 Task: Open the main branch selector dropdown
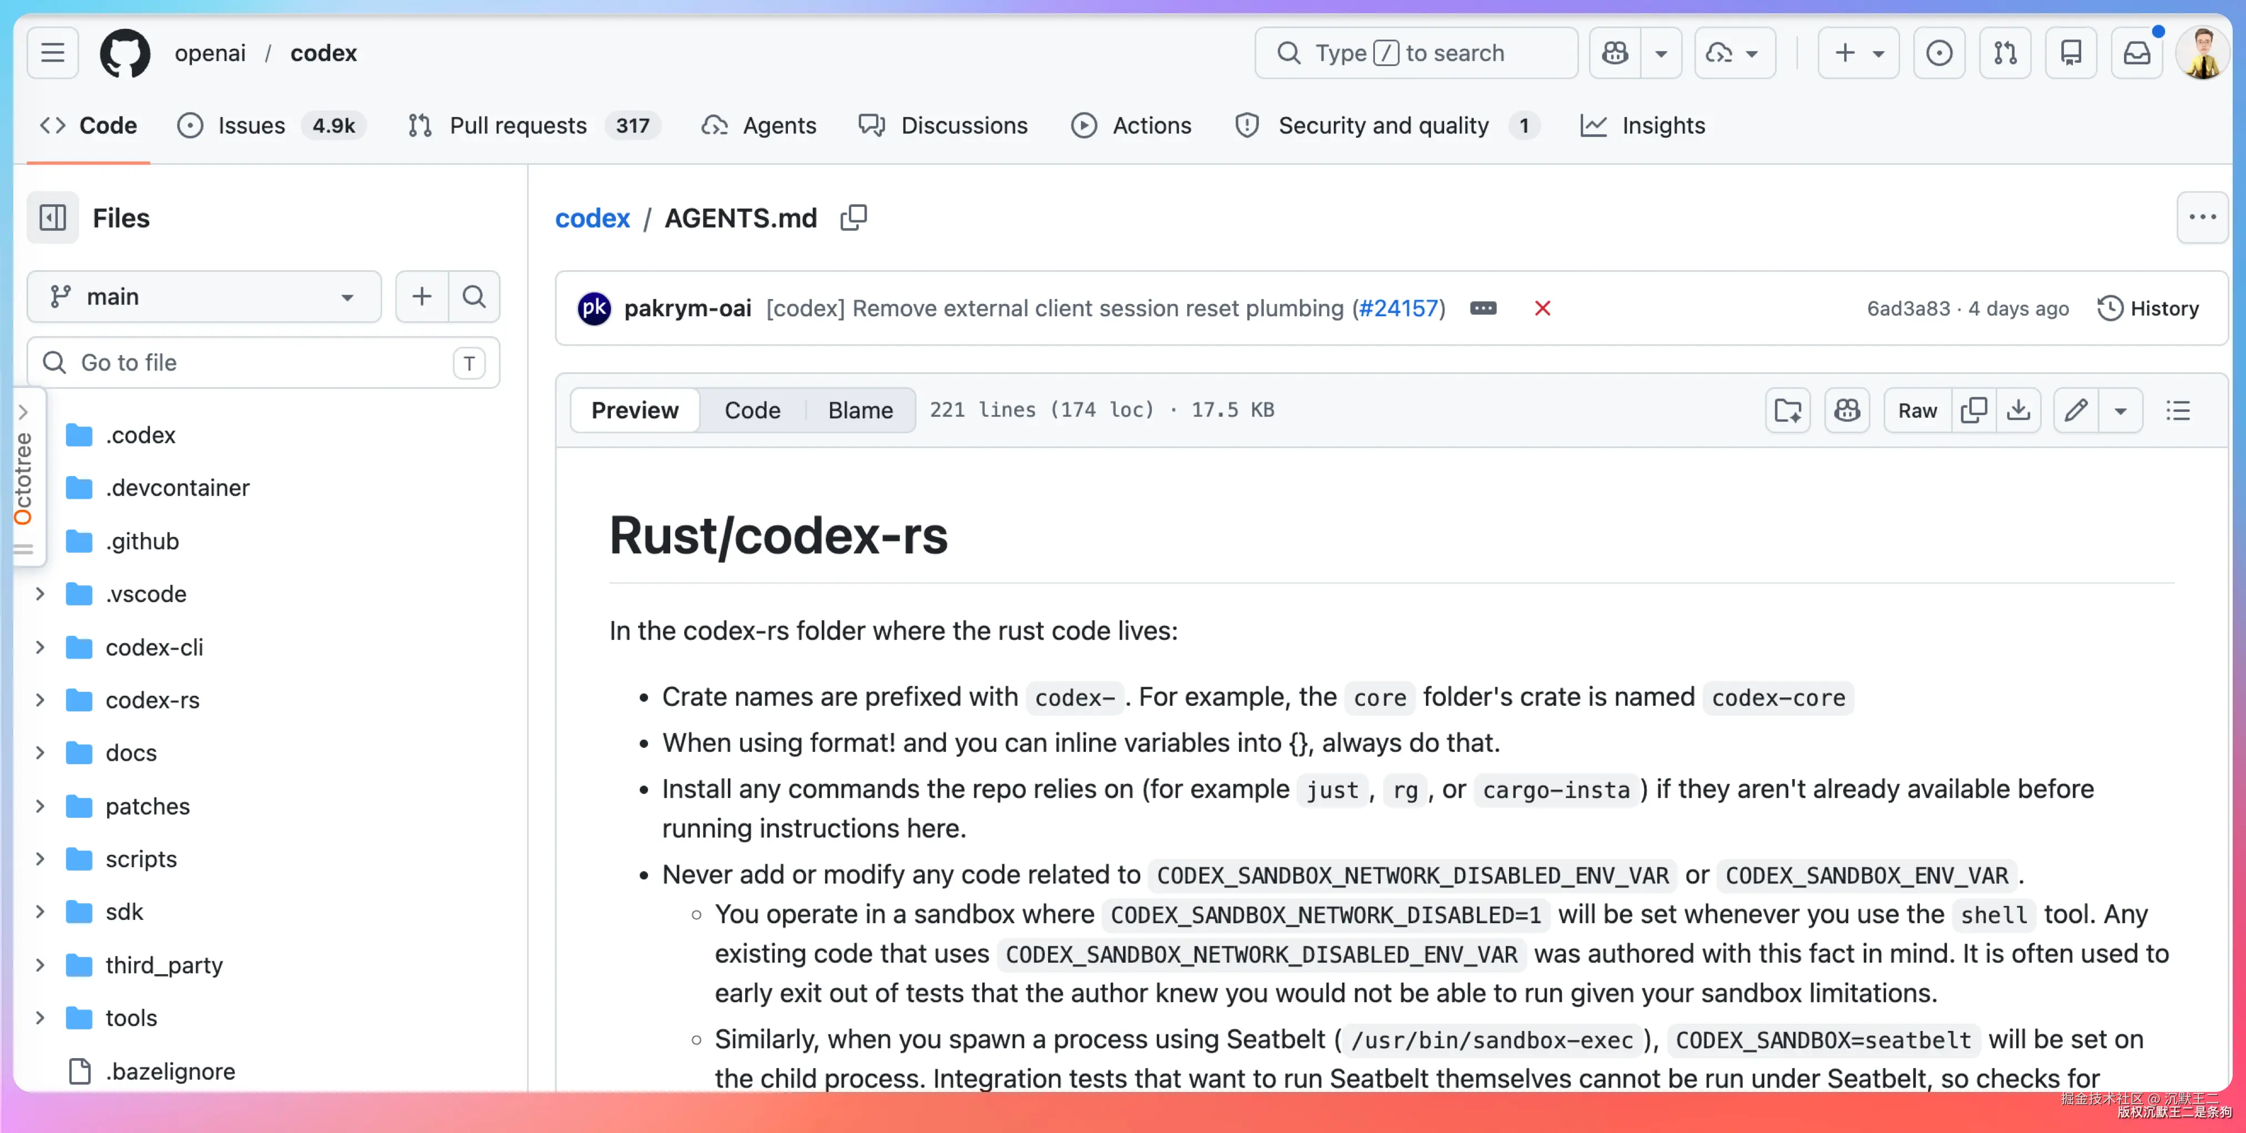coord(204,296)
